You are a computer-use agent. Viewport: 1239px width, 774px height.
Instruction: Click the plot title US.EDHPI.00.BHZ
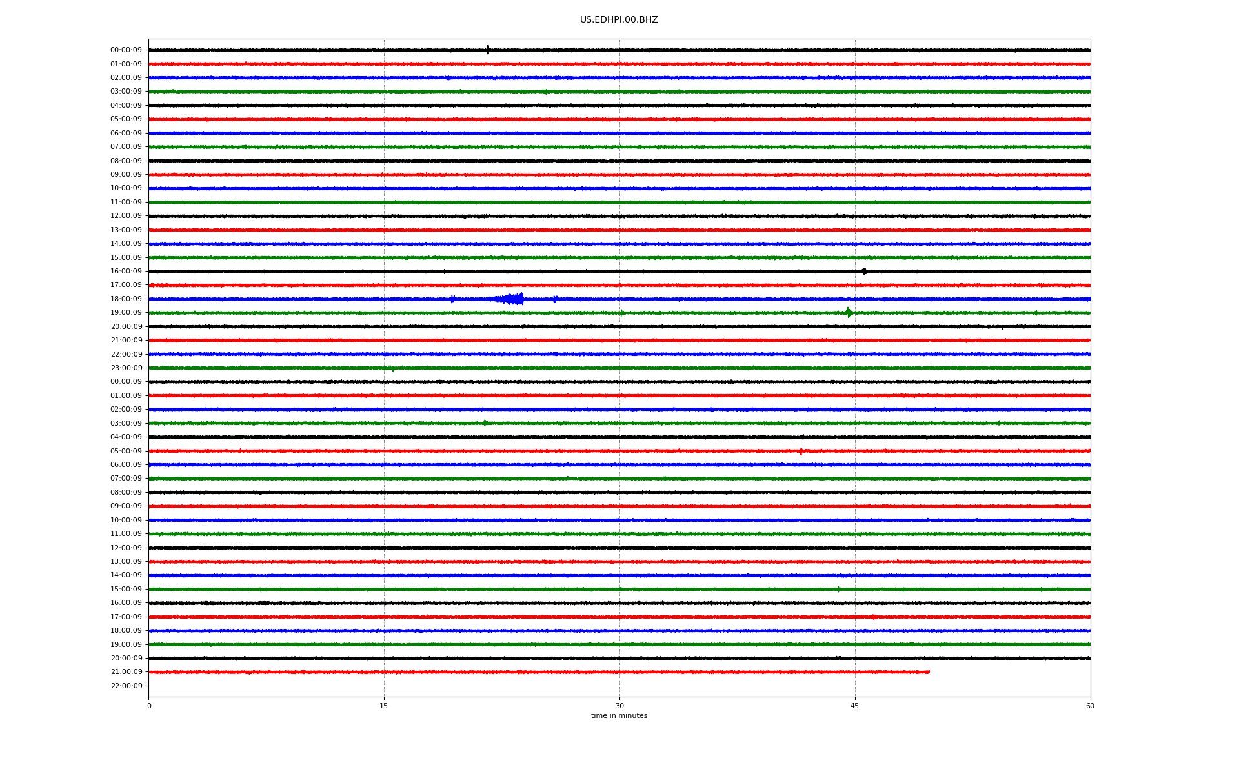tap(618, 20)
